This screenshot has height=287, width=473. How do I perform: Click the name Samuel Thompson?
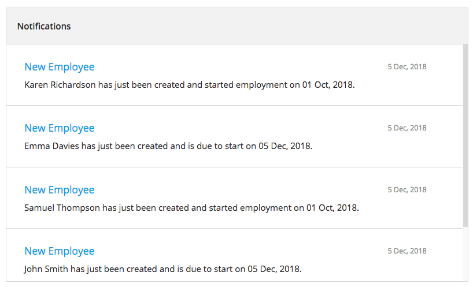click(62, 208)
